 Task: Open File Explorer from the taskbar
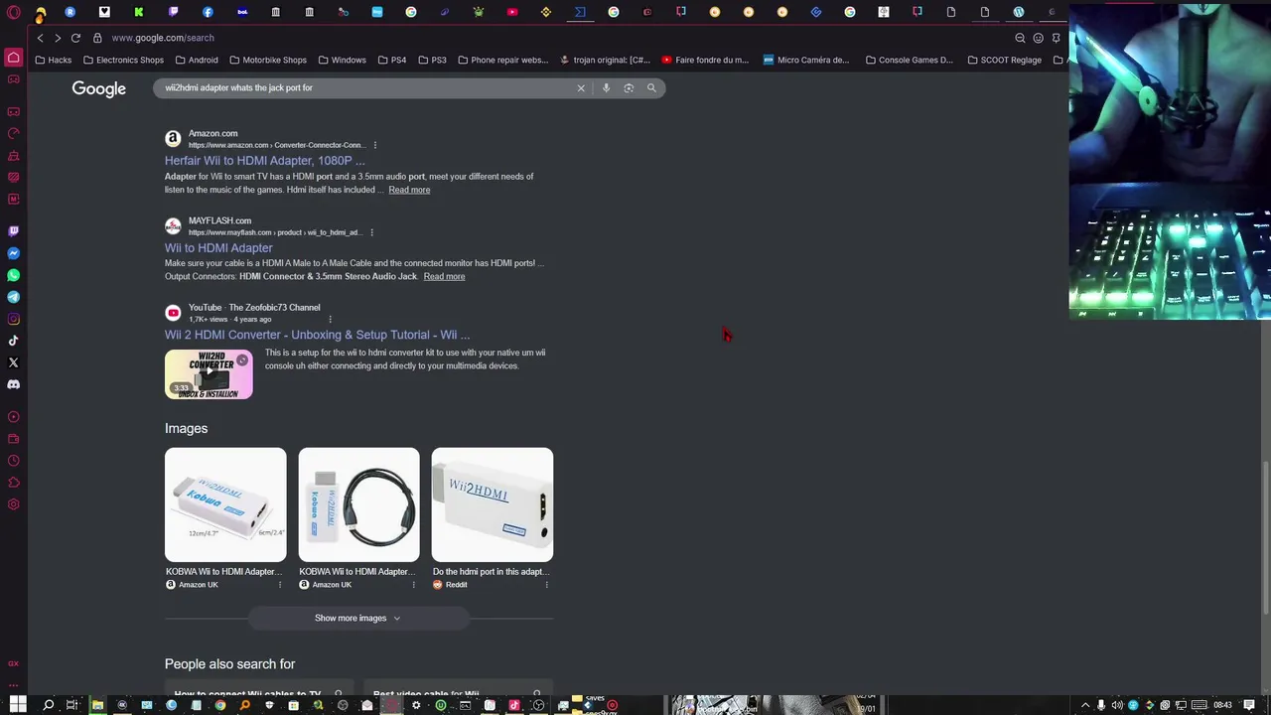click(97, 705)
